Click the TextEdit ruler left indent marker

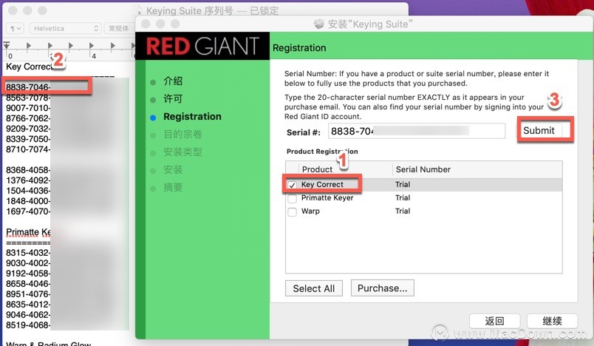(7, 46)
